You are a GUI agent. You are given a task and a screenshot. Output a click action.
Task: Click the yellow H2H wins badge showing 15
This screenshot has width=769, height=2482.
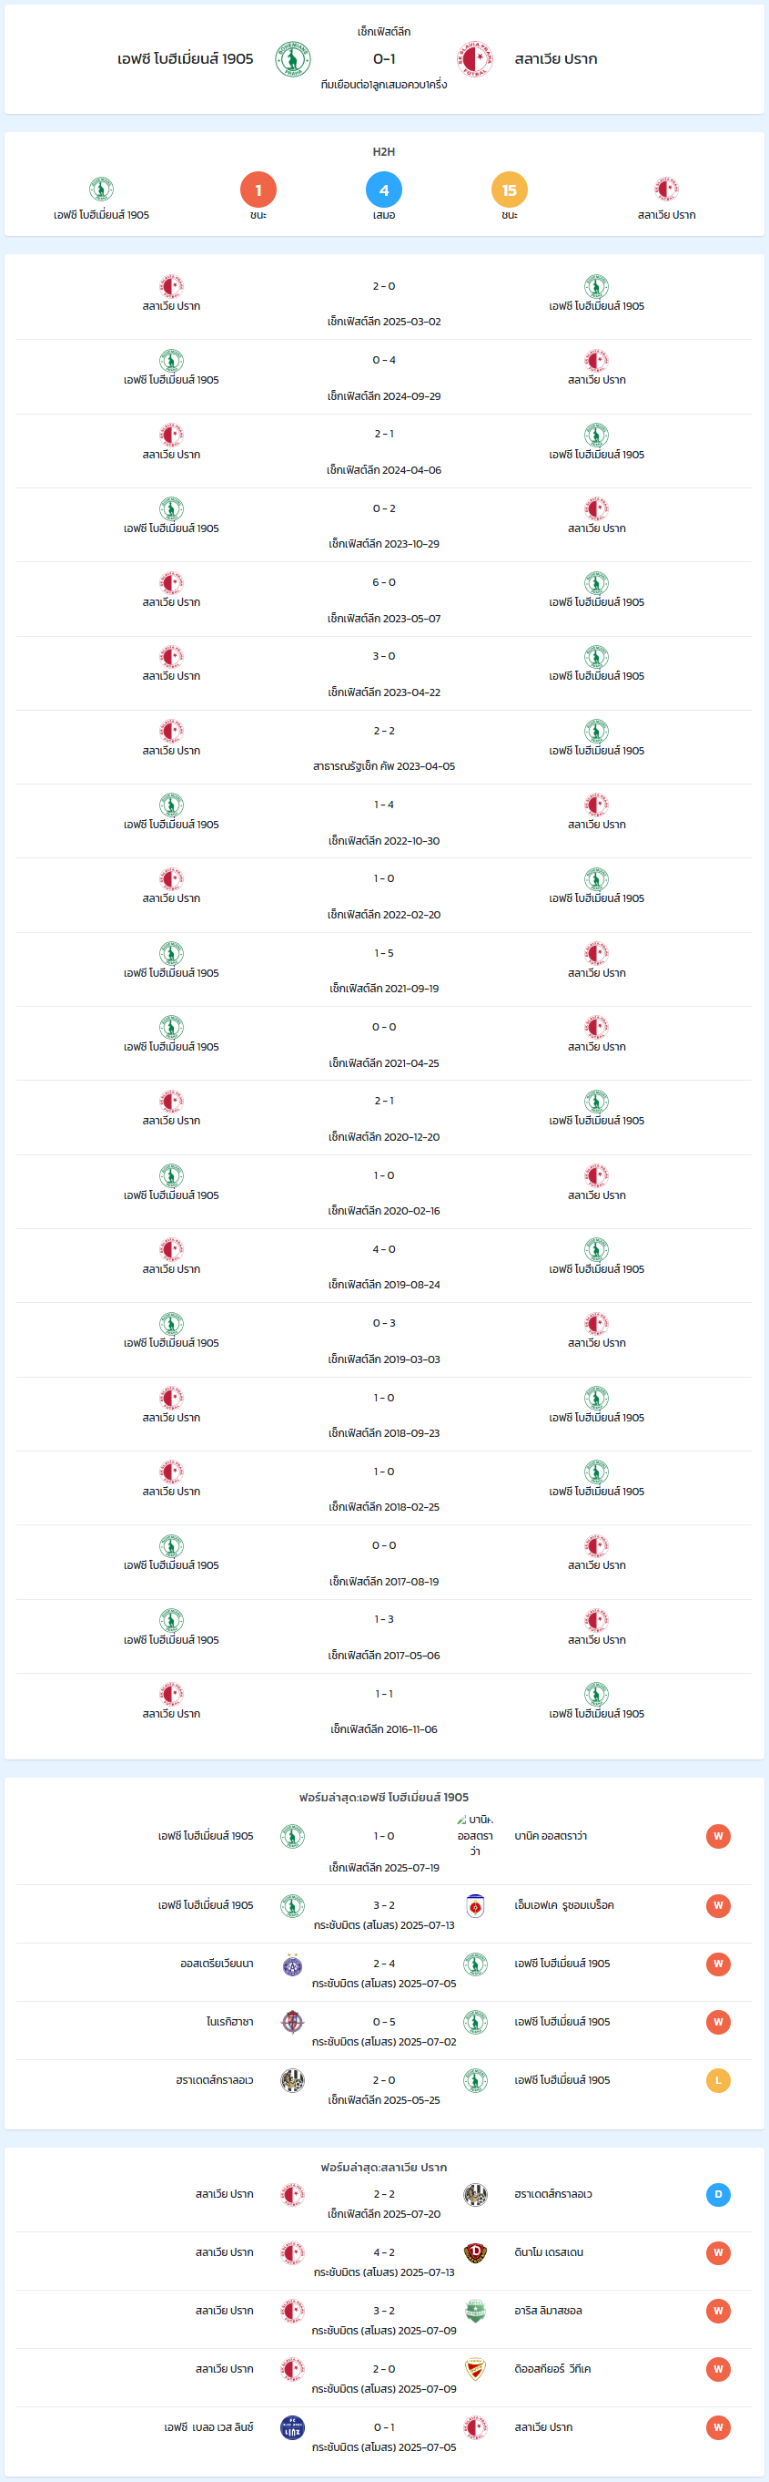tap(509, 190)
